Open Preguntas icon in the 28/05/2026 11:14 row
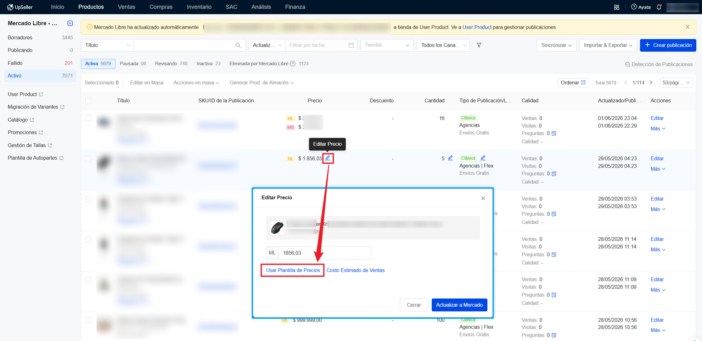Screen dimensions: 702x341 554,254
